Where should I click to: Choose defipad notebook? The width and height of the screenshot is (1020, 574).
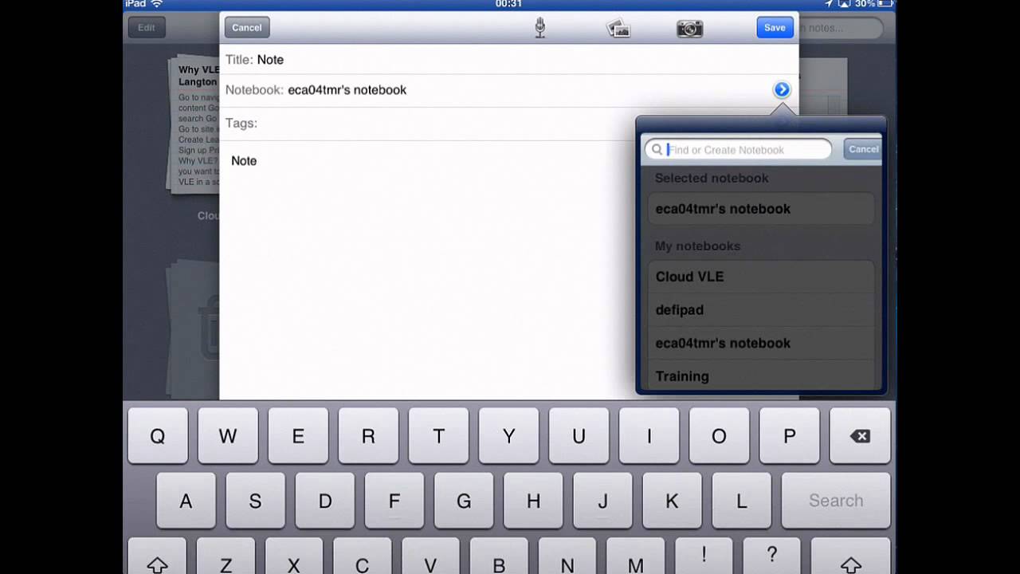pyautogui.click(x=760, y=310)
